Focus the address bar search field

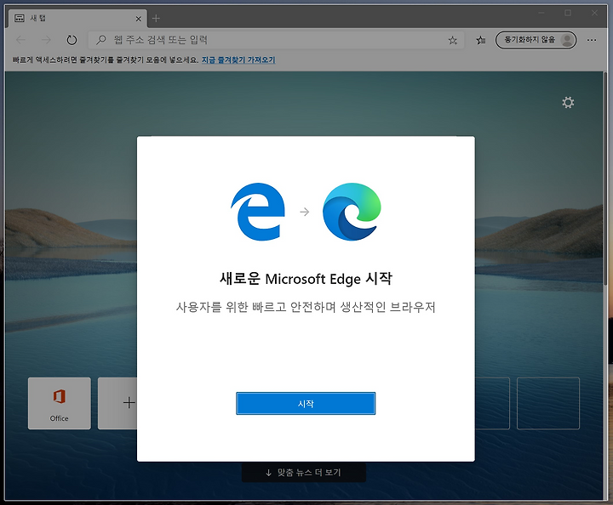(x=276, y=40)
